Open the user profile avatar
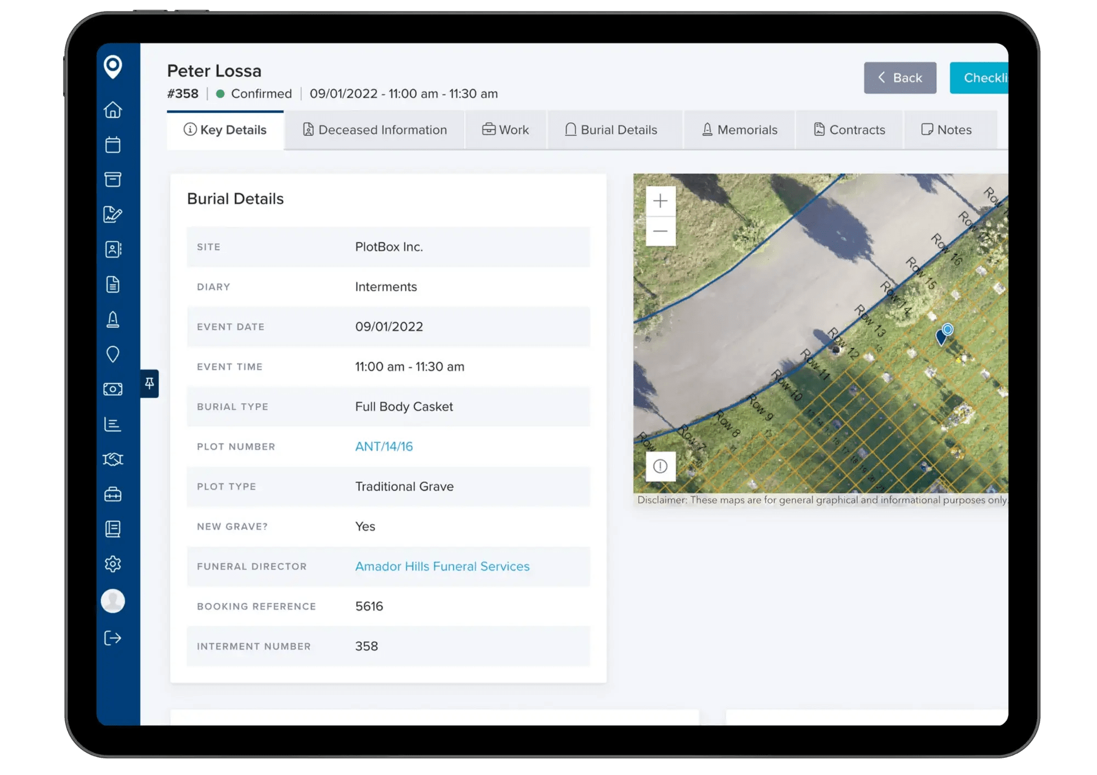This screenshot has width=1097, height=775. [113, 601]
